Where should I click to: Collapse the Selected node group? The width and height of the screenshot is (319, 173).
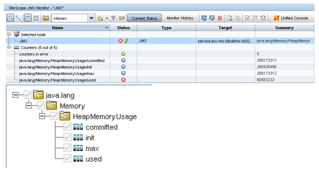(9, 35)
